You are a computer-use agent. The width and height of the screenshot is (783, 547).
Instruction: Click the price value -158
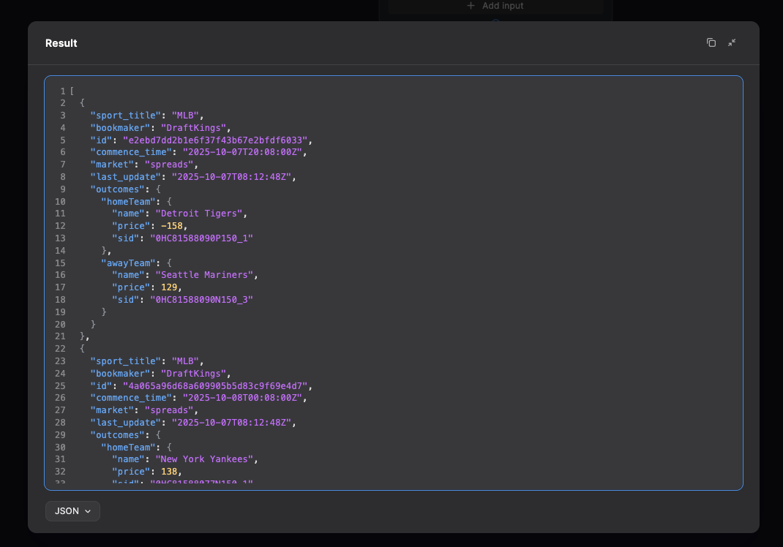click(x=172, y=226)
